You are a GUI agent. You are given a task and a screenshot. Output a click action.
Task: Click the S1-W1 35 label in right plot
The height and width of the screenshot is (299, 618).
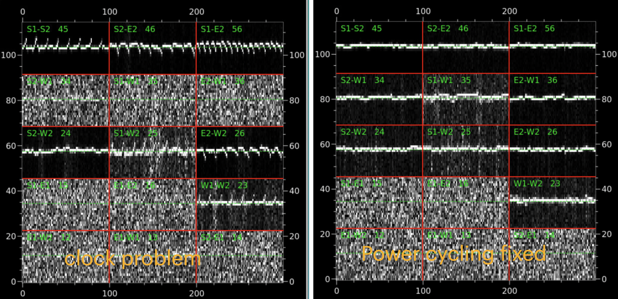point(449,80)
